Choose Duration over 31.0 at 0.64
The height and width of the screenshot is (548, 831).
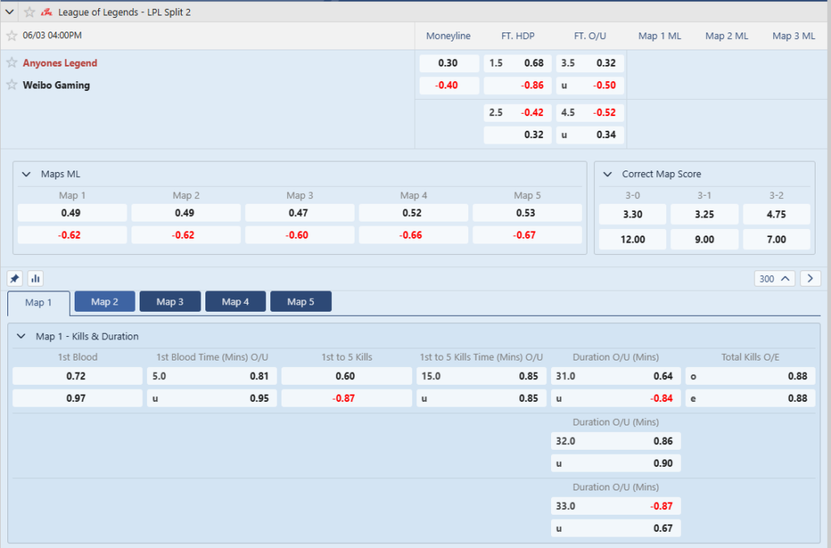point(616,376)
